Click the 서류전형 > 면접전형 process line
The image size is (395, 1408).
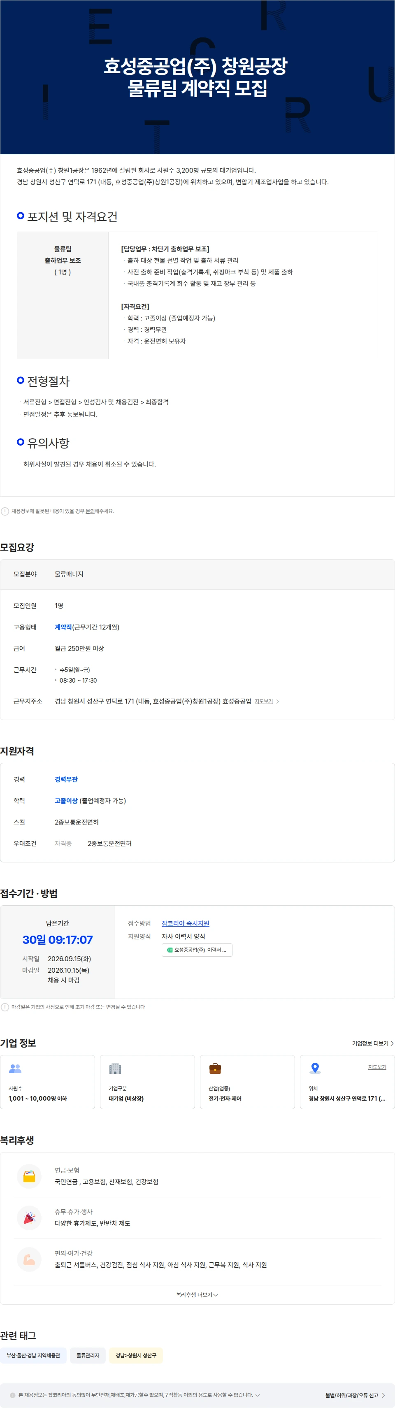(95, 402)
